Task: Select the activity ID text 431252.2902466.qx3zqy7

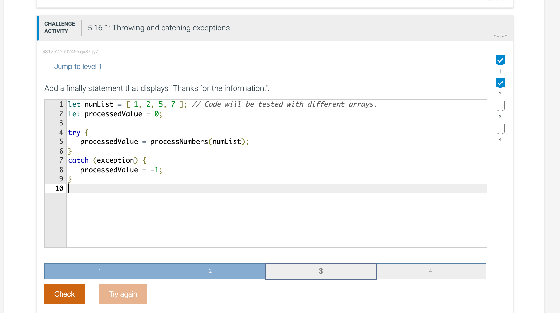Action: (x=70, y=51)
